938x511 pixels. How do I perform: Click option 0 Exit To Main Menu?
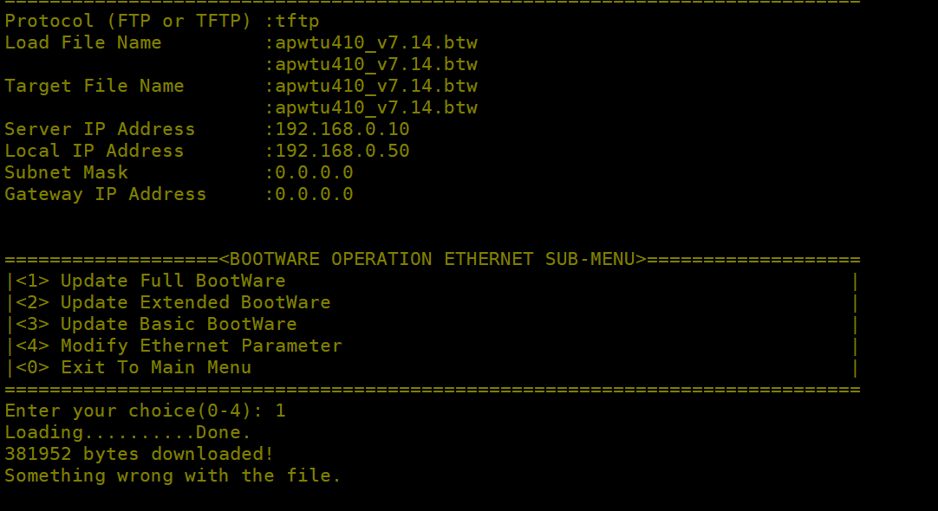(134, 367)
